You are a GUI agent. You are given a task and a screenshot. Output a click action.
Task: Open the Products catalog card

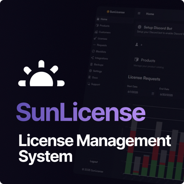click(x=157, y=63)
